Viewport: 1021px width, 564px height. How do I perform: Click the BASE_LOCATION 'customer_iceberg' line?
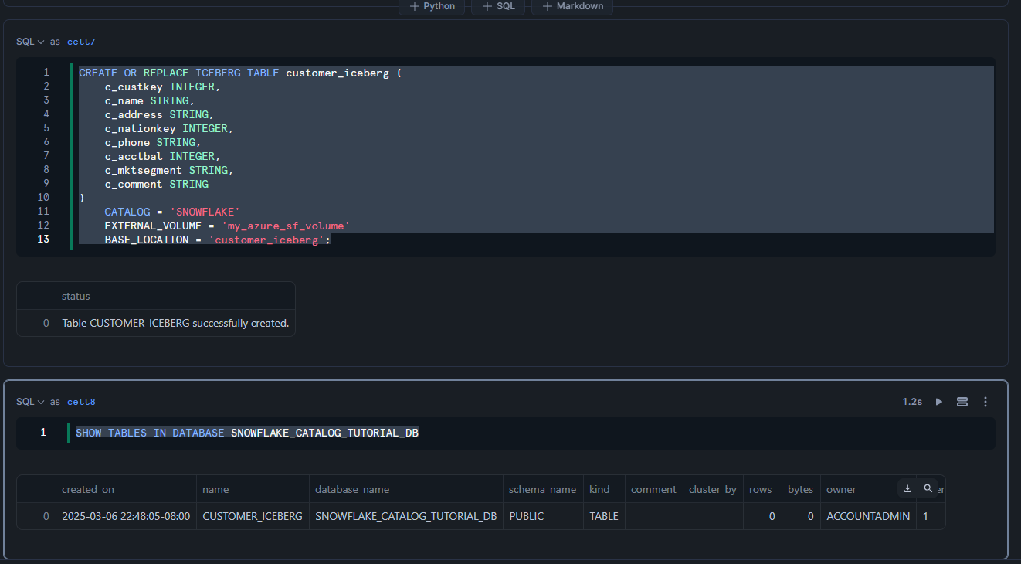[x=218, y=240]
